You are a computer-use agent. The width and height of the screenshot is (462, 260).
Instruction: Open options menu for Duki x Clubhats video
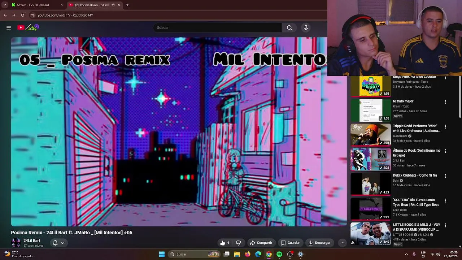coord(445,176)
